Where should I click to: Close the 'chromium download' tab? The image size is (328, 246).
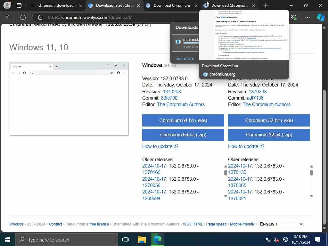[81, 6]
